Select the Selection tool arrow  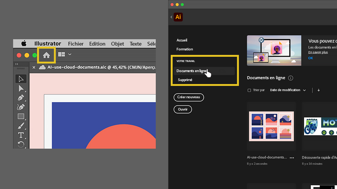pos(21,79)
